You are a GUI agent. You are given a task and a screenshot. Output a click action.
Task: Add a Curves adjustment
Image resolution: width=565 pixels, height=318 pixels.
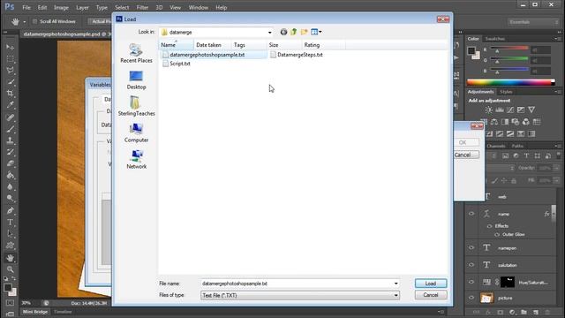click(510, 110)
